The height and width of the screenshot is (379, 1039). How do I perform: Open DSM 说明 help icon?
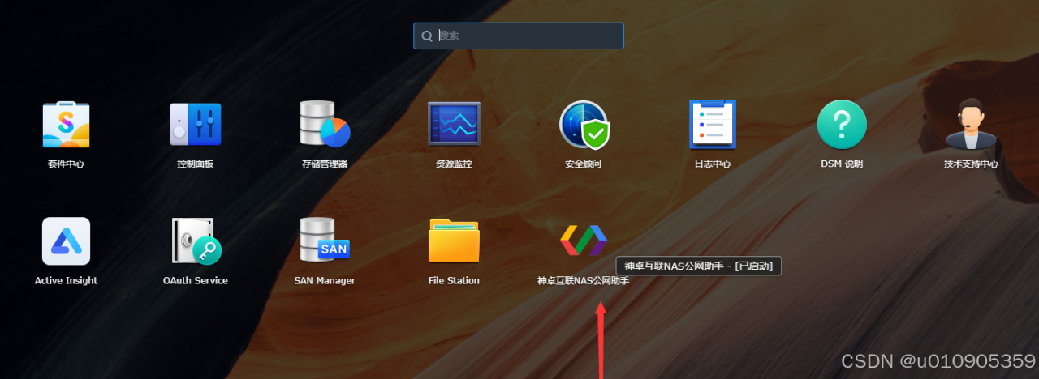[x=842, y=125]
